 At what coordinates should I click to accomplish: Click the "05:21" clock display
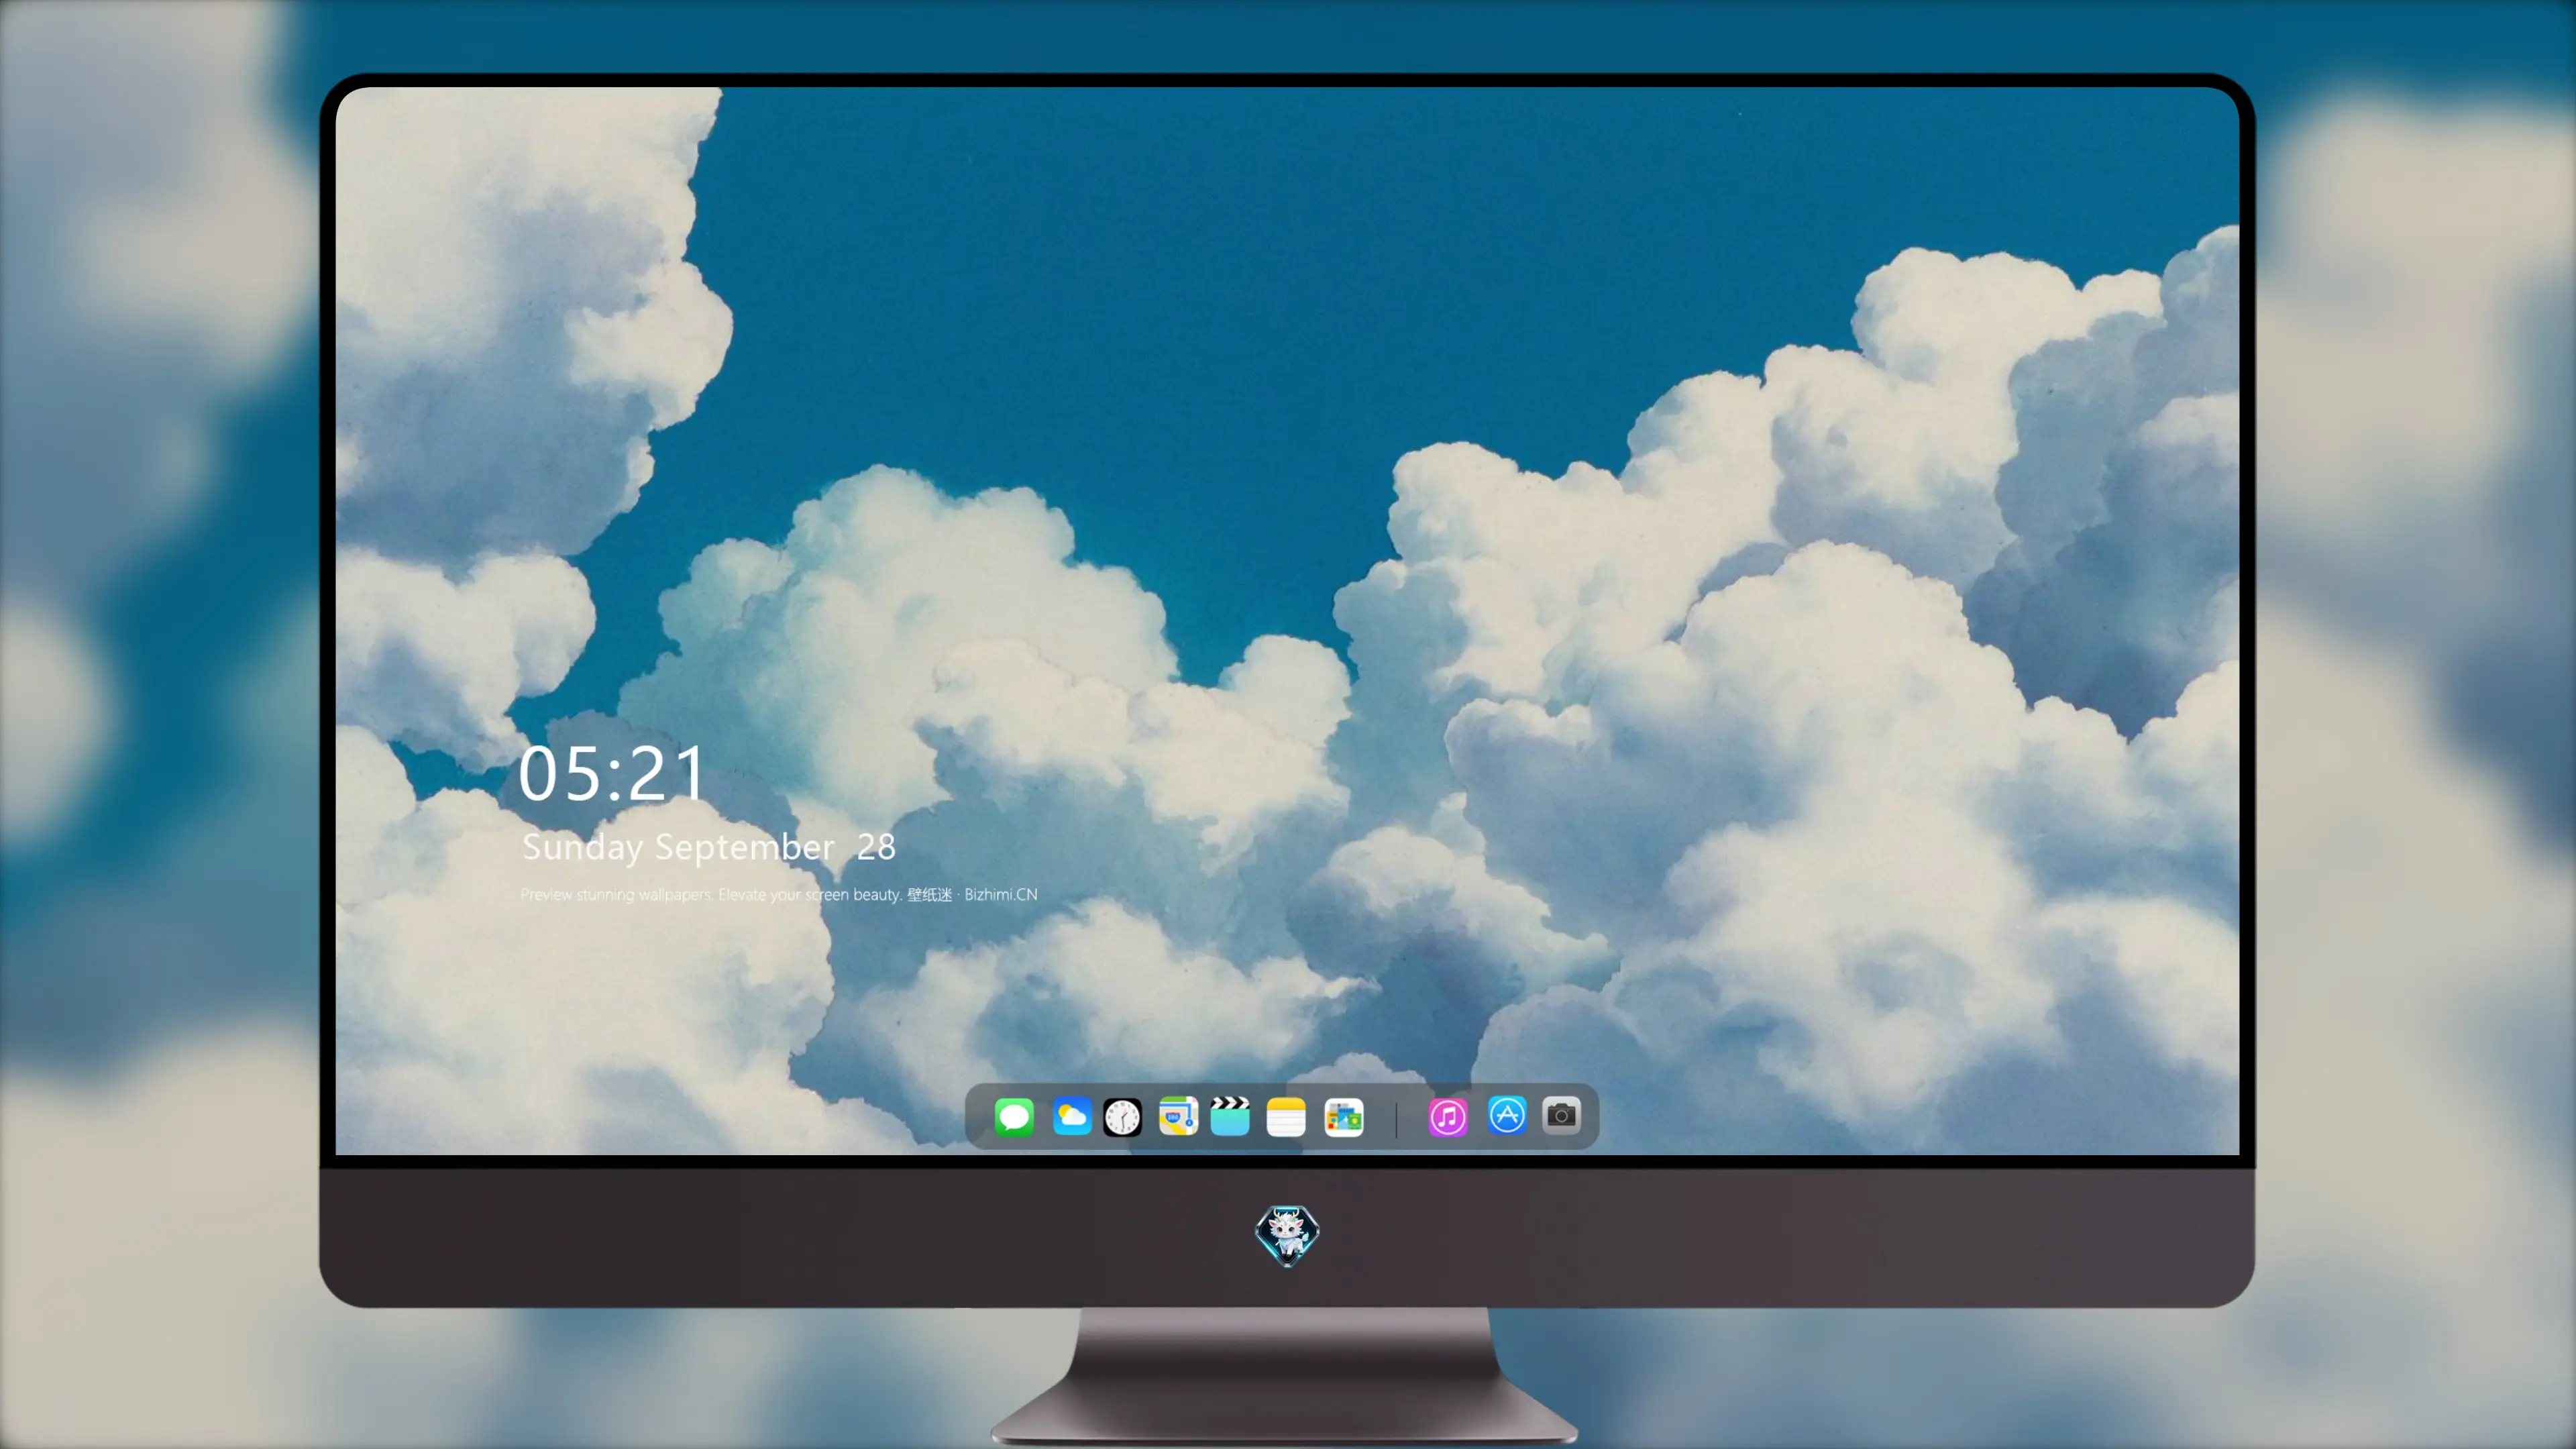click(x=611, y=773)
